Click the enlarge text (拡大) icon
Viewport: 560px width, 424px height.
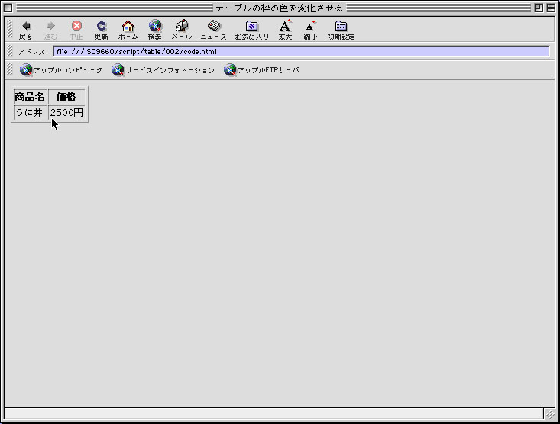[x=286, y=26]
